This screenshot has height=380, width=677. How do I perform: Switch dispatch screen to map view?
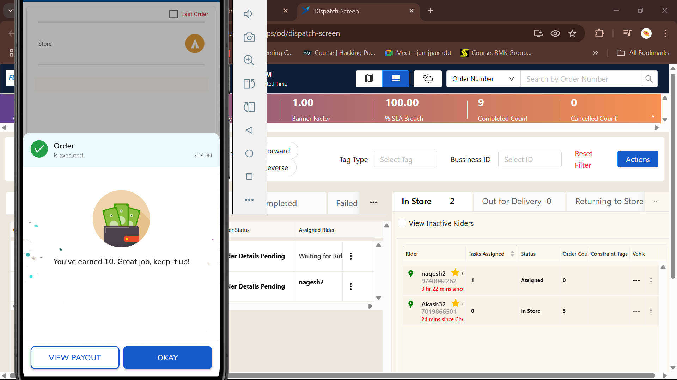(369, 78)
